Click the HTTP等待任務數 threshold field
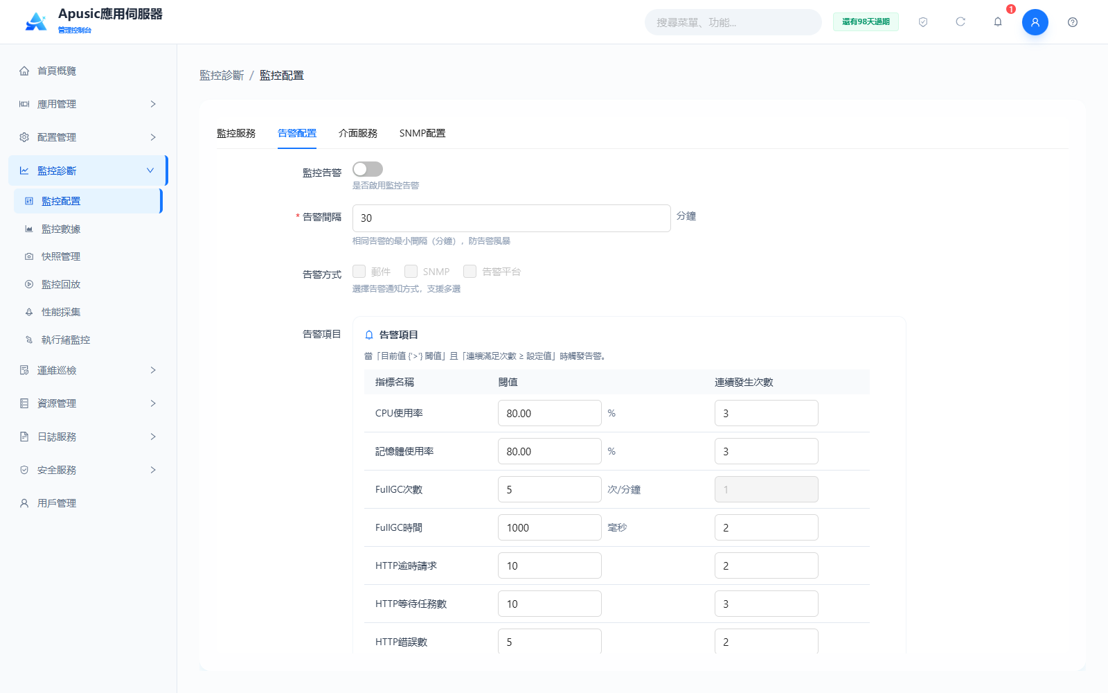 click(x=550, y=604)
